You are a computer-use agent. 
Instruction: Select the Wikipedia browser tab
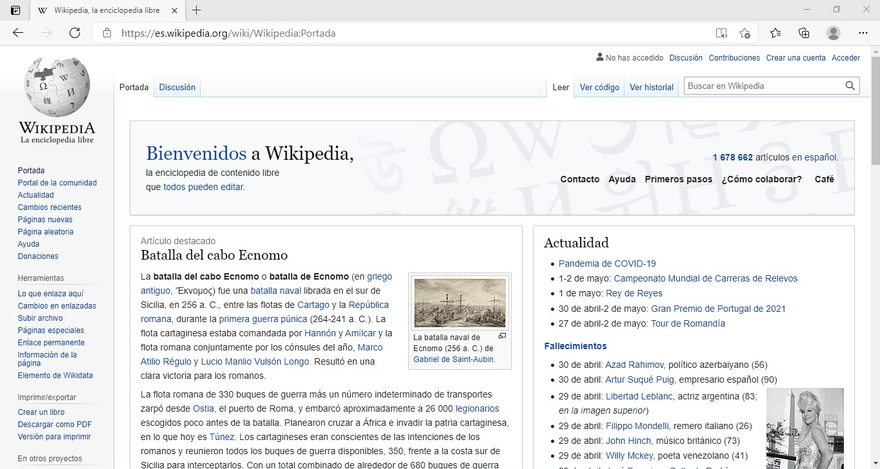pos(108,10)
